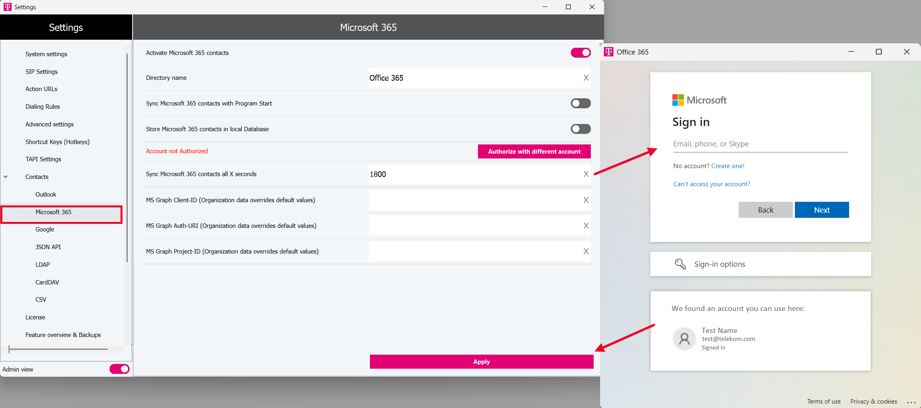Enable sync contacts with Program Start
This screenshot has width=921, height=408.
580,104
